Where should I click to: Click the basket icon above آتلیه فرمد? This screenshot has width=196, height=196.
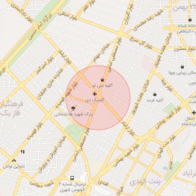tap(155, 95)
